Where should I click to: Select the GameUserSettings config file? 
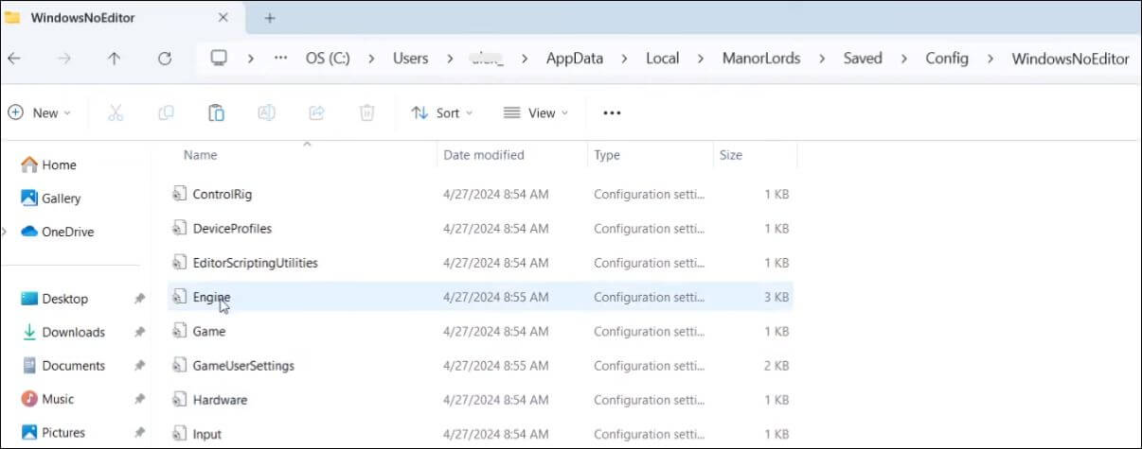tap(243, 365)
